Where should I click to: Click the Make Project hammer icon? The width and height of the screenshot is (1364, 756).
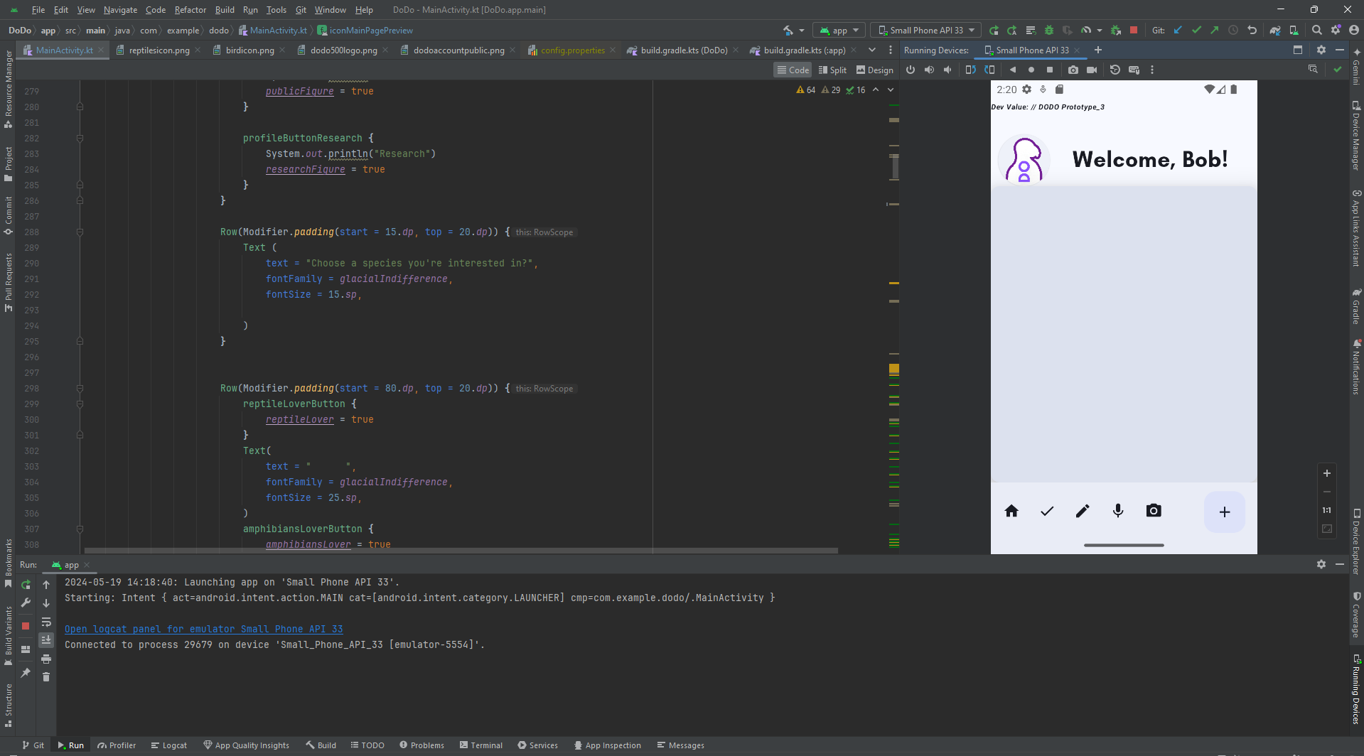(788, 31)
